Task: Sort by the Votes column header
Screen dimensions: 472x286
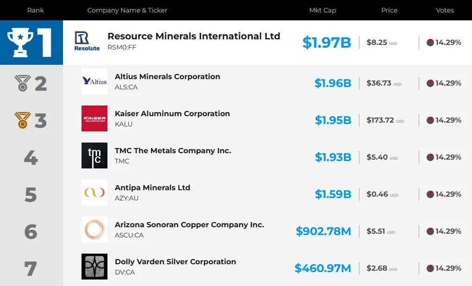Action: 445,10
